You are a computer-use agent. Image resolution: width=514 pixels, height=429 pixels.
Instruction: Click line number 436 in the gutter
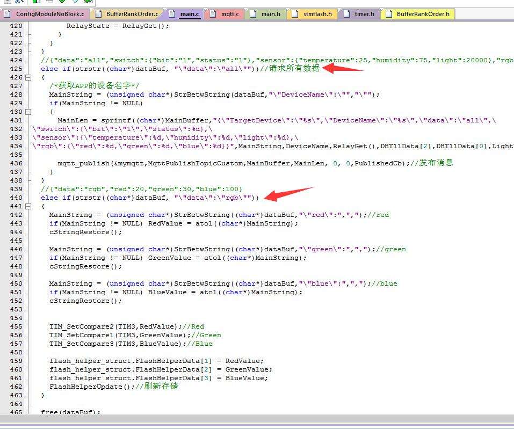(16, 163)
